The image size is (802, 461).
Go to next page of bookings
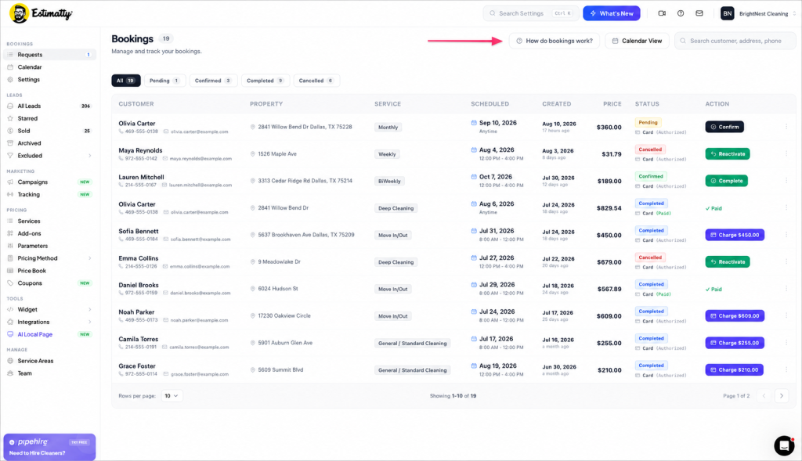(x=782, y=396)
